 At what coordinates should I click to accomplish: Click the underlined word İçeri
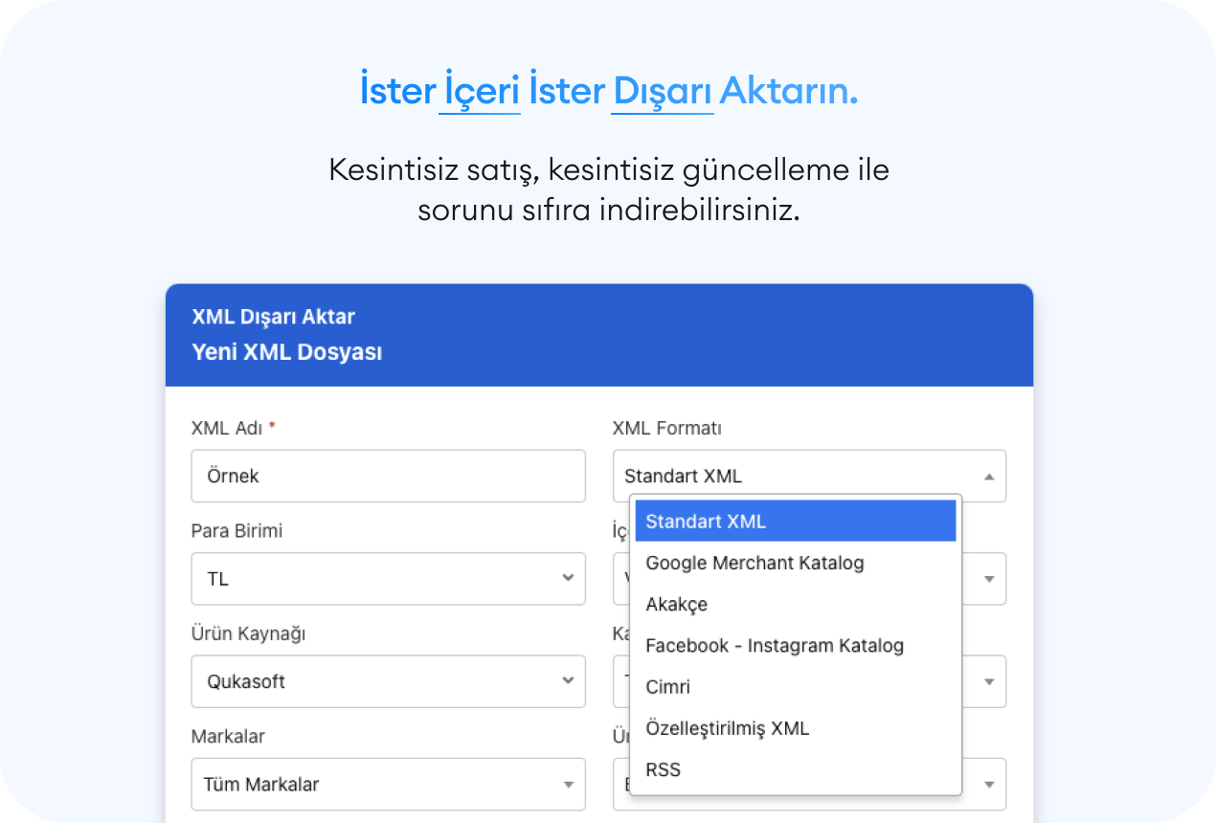coord(480,92)
